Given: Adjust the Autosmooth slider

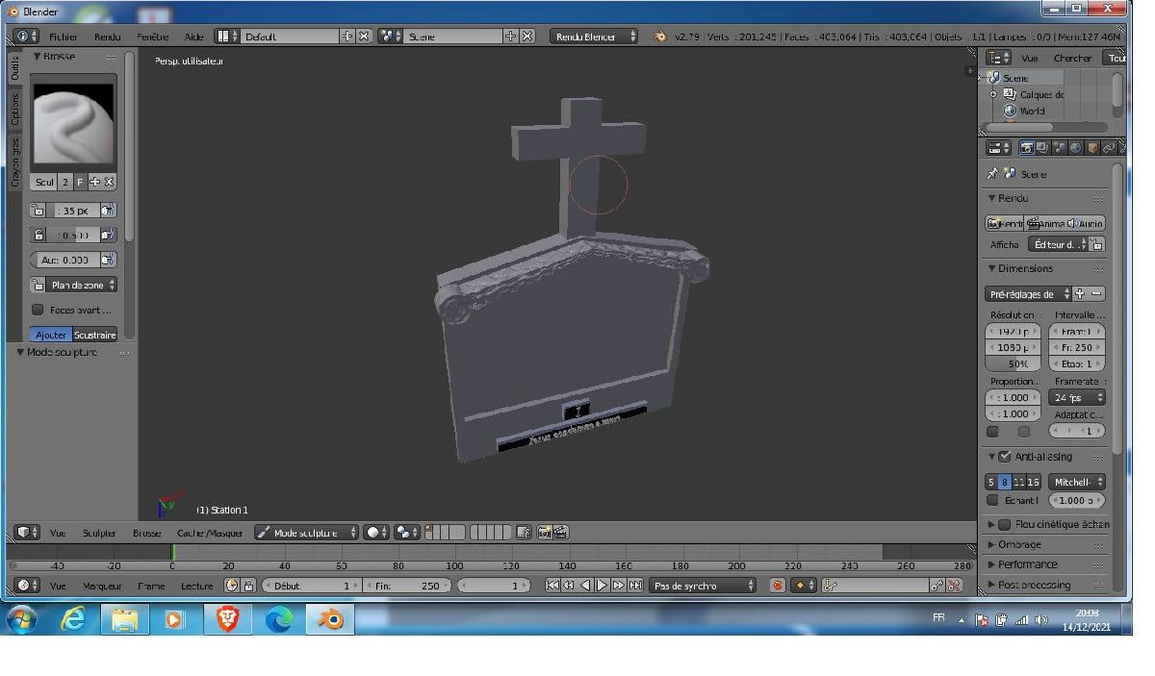Looking at the screenshot, I should pos(65,260).
